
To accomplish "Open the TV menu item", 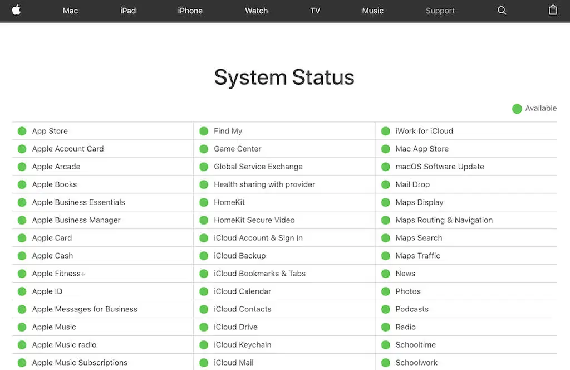I will (x=315, y=11).
